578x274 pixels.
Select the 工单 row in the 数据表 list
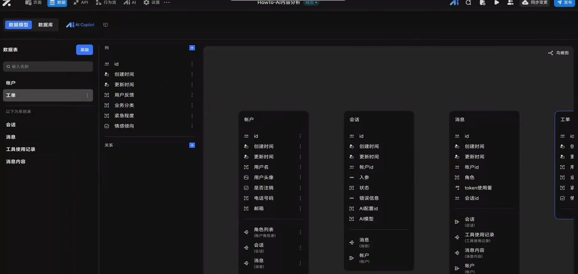point(48,95)
